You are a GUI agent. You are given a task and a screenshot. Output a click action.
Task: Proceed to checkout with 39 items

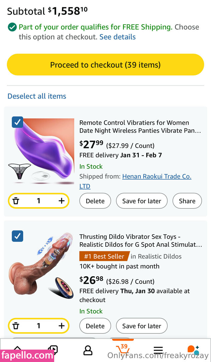point(105,65)
